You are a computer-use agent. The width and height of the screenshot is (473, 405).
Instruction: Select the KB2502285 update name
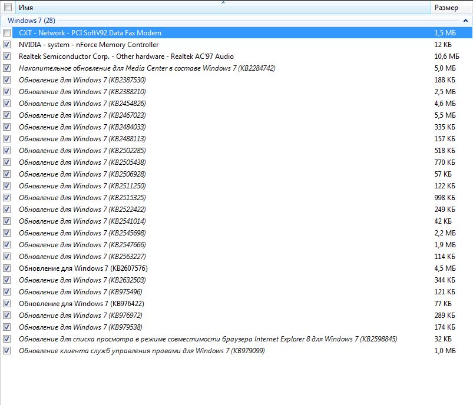pos(82,151)
